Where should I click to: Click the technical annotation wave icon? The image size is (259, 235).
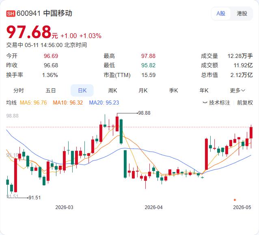[x=205, y=103]
